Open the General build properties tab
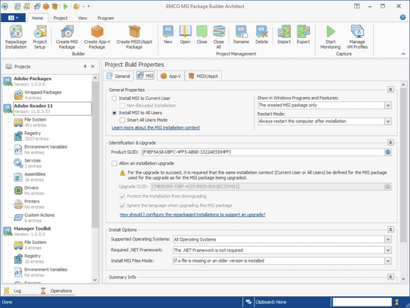The image size is (410, 308). click(x=118, y=76)
